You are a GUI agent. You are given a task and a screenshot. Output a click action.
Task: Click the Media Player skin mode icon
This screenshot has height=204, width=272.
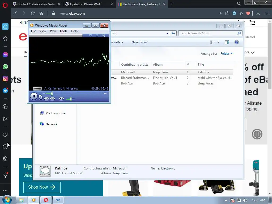coord(104,36)
